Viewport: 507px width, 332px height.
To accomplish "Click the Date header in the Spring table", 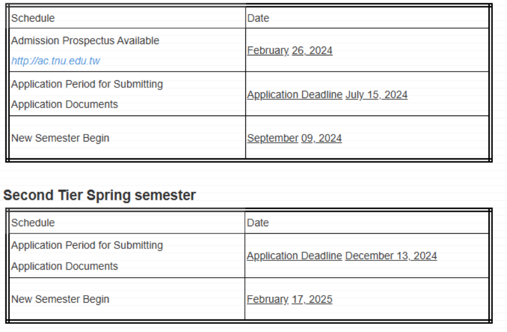I will tap(258, 222).
